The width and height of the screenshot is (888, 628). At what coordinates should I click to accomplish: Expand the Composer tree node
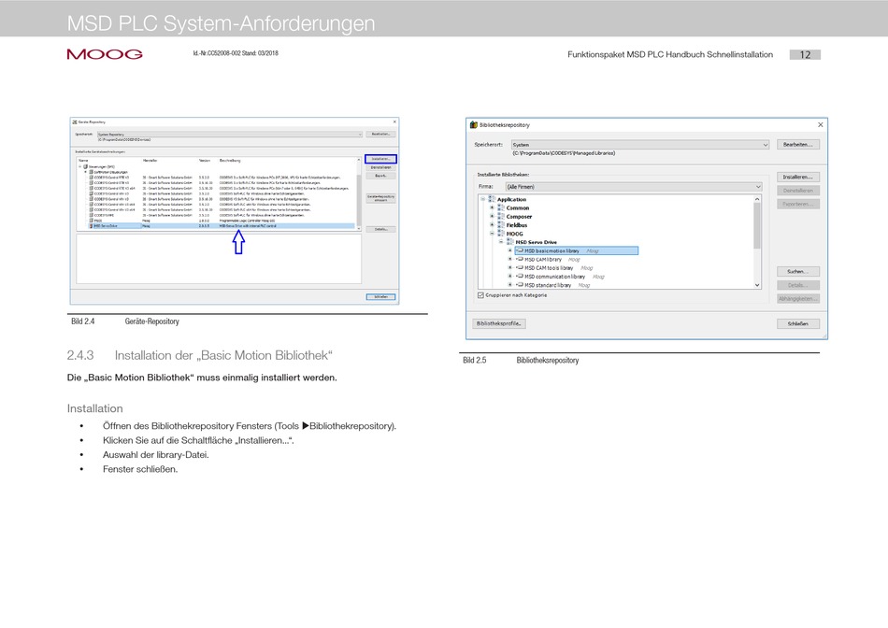point(492,216)
